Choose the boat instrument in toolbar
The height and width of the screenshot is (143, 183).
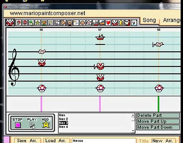point(95,23)
